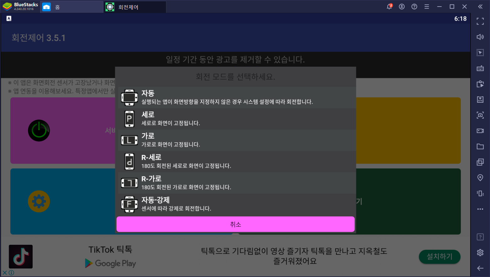
Task: Open BlueStacks help question icon
Action: coord(414,7)
